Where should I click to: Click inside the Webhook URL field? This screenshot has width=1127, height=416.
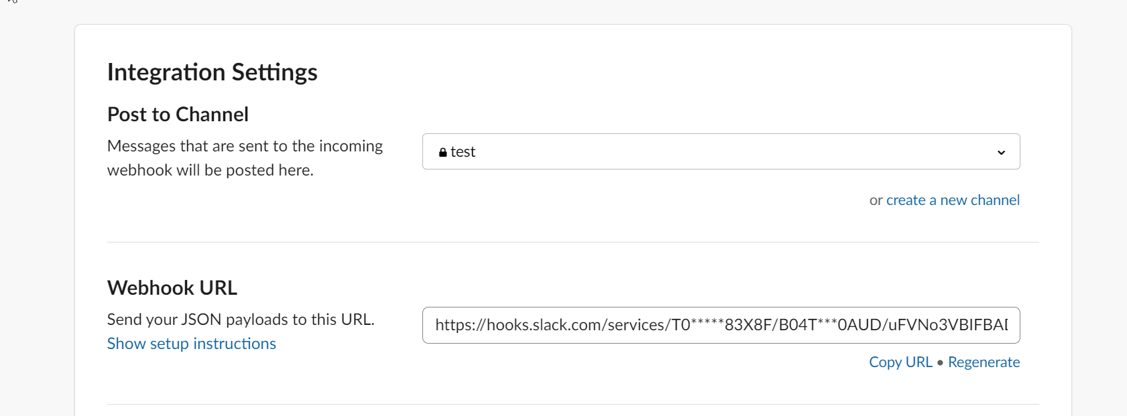pos(721,325)
